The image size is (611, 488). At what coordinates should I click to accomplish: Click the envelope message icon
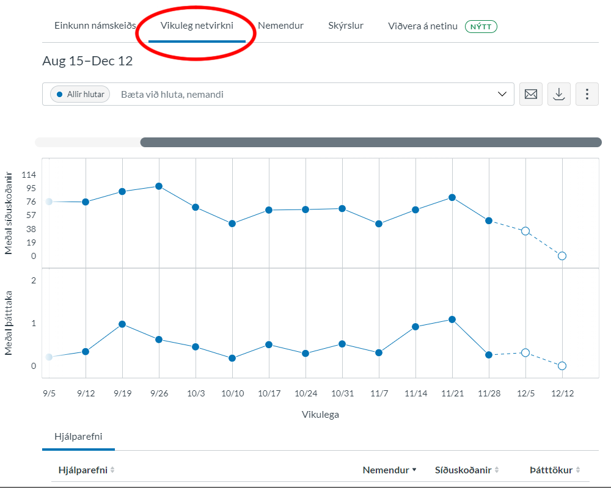coord(531,94)
